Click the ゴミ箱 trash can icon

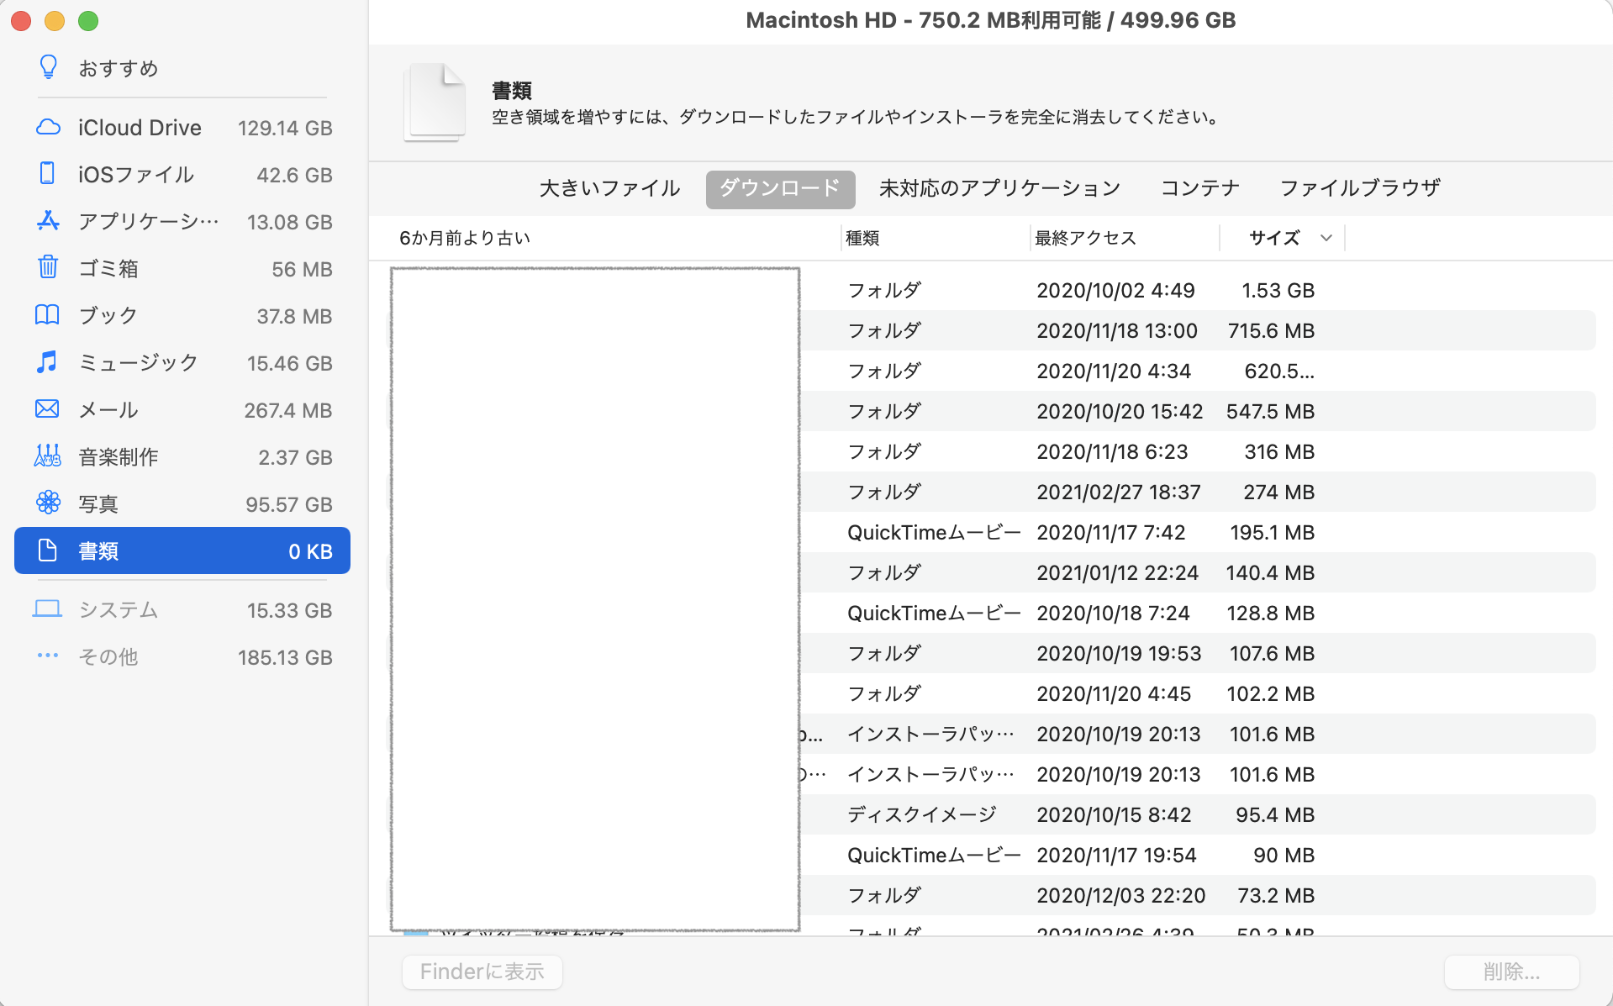tap(48, 268)
